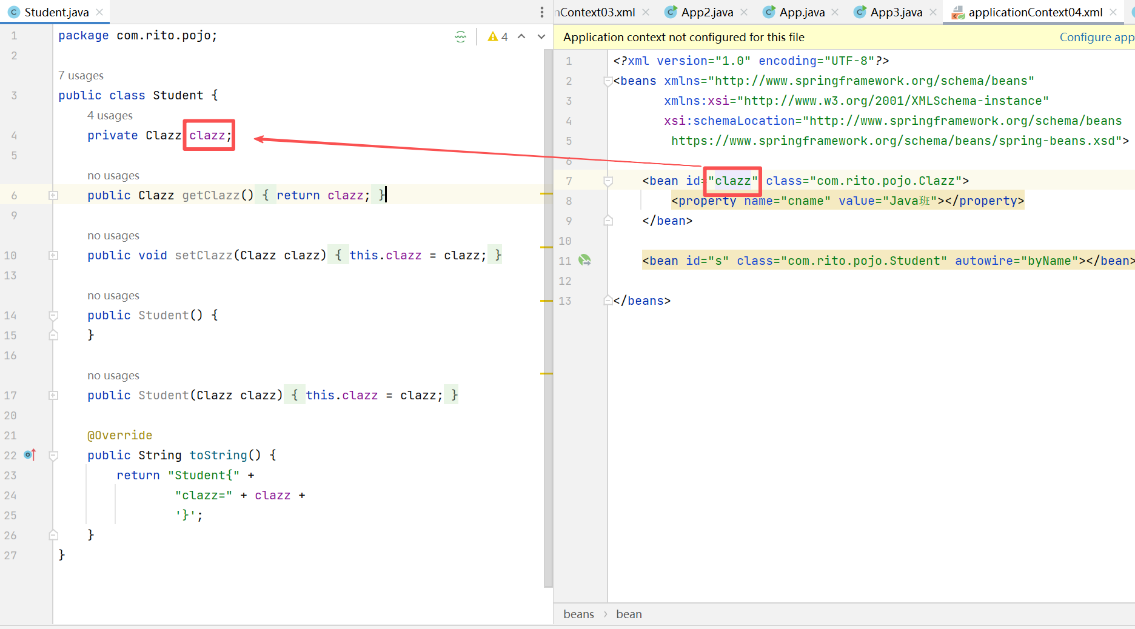The width and height of the screenshot is (1135, 629).
Task: Click the 4 usages hint above clazz field
Action: coord(110,115)
